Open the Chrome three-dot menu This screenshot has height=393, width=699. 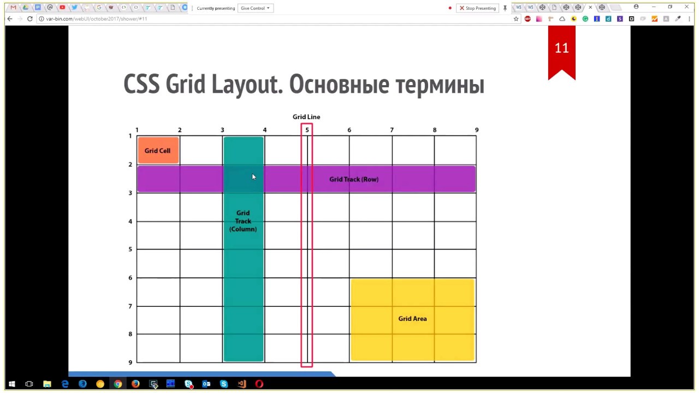tap(689, 19)
